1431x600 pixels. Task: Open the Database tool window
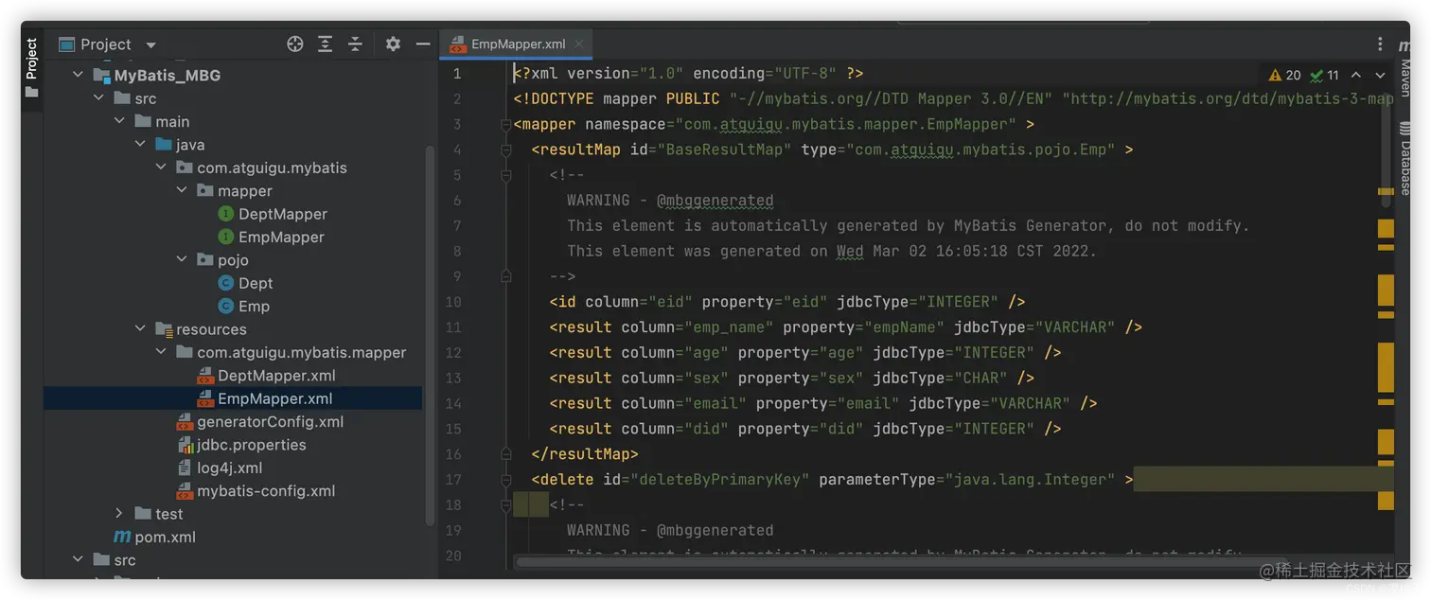pyautogui.click(x=1404, y=161)
